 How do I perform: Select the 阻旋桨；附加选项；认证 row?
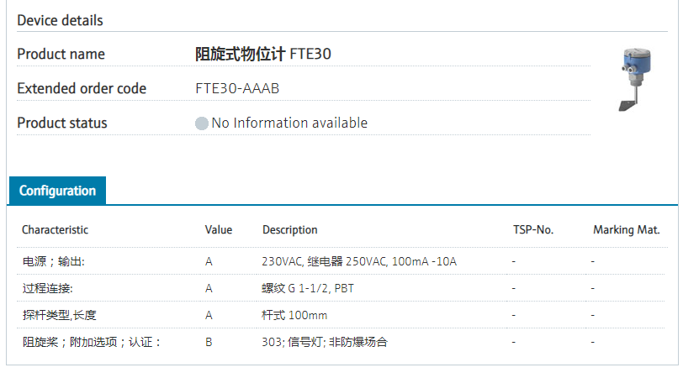(x=91, y=342)
